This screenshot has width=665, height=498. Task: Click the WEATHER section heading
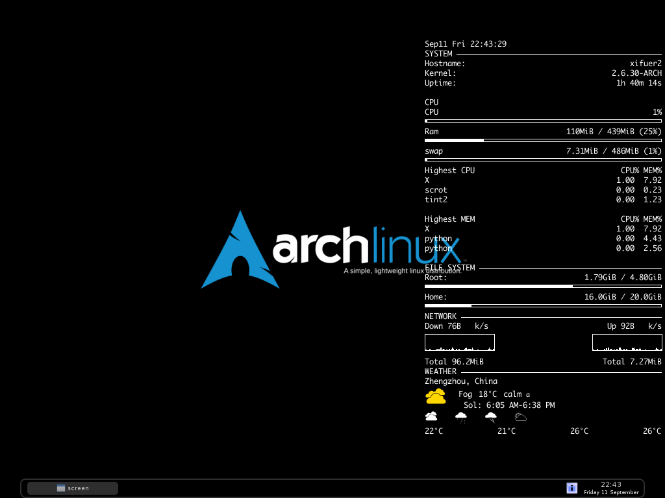(x=440, y=372)
